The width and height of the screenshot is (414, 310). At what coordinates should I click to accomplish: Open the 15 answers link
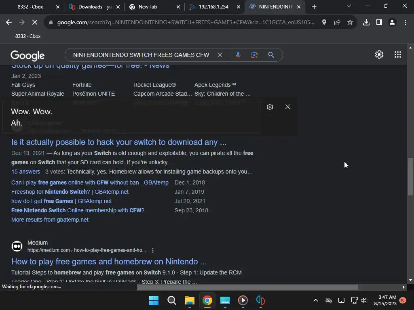(25, 172)
